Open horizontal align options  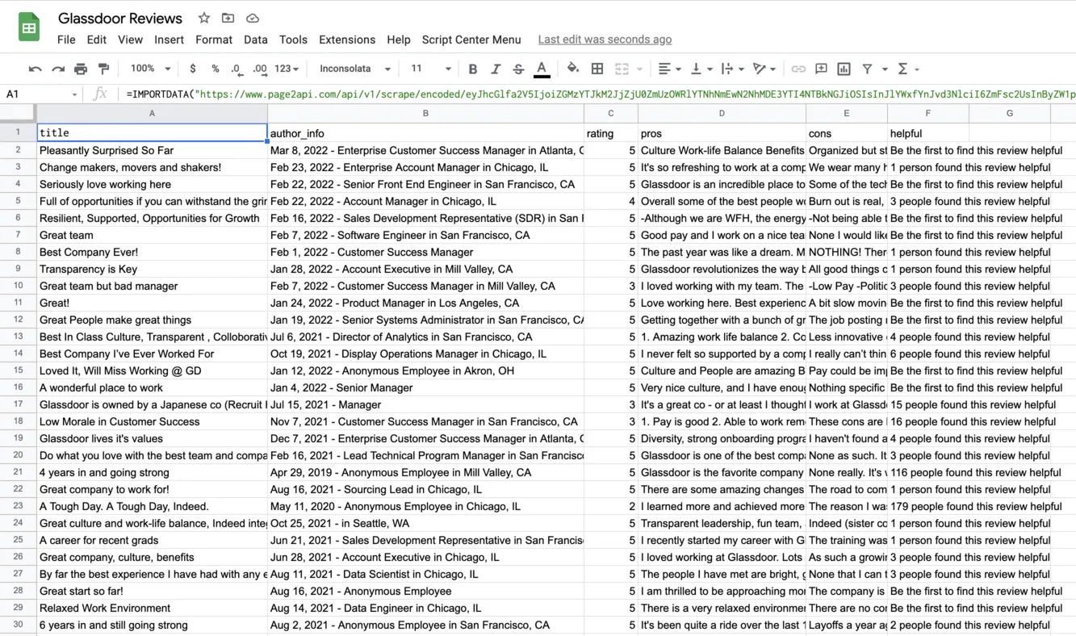point(669,69)
